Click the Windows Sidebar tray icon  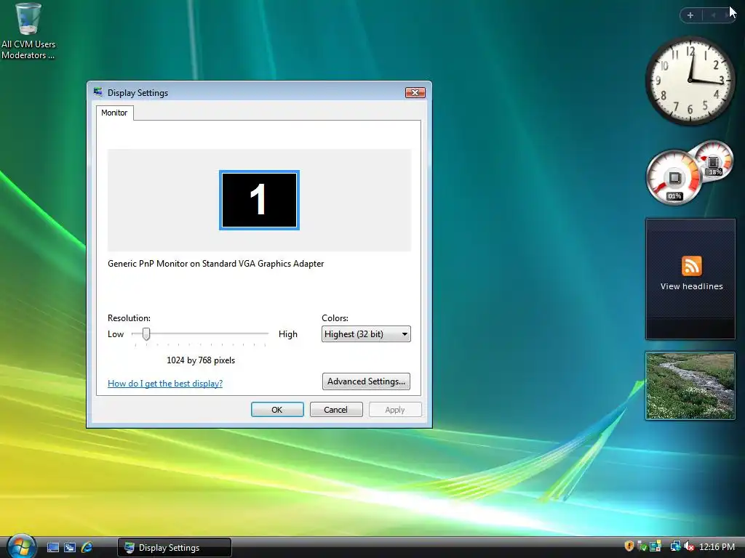(x=656, y=546)
